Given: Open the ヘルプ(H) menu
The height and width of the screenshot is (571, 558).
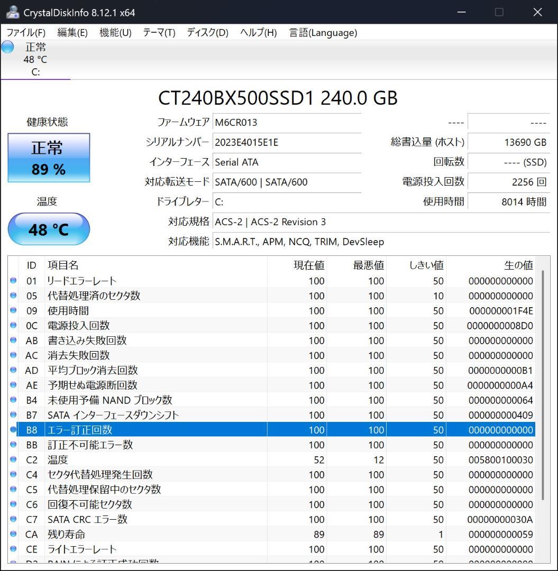Looking at the screenshot, I should point(258,33).
